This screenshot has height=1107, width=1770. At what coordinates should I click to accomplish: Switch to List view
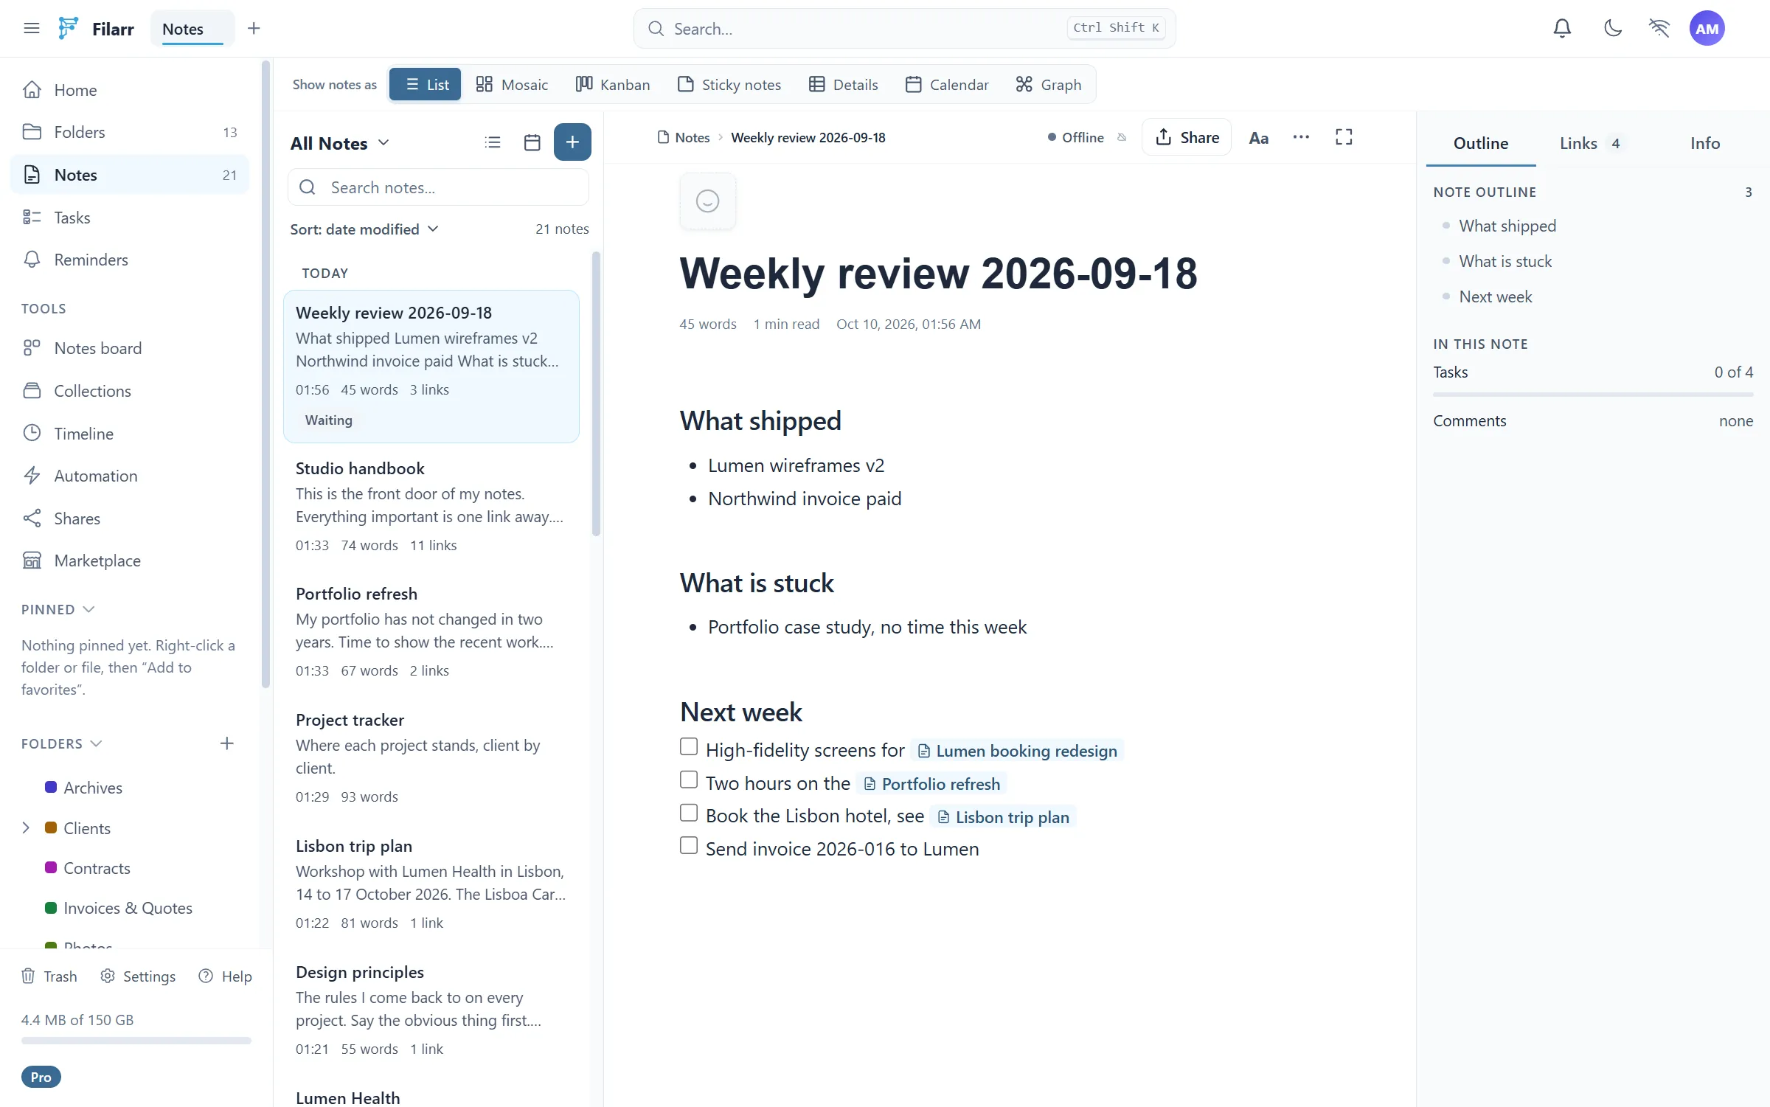426,85
